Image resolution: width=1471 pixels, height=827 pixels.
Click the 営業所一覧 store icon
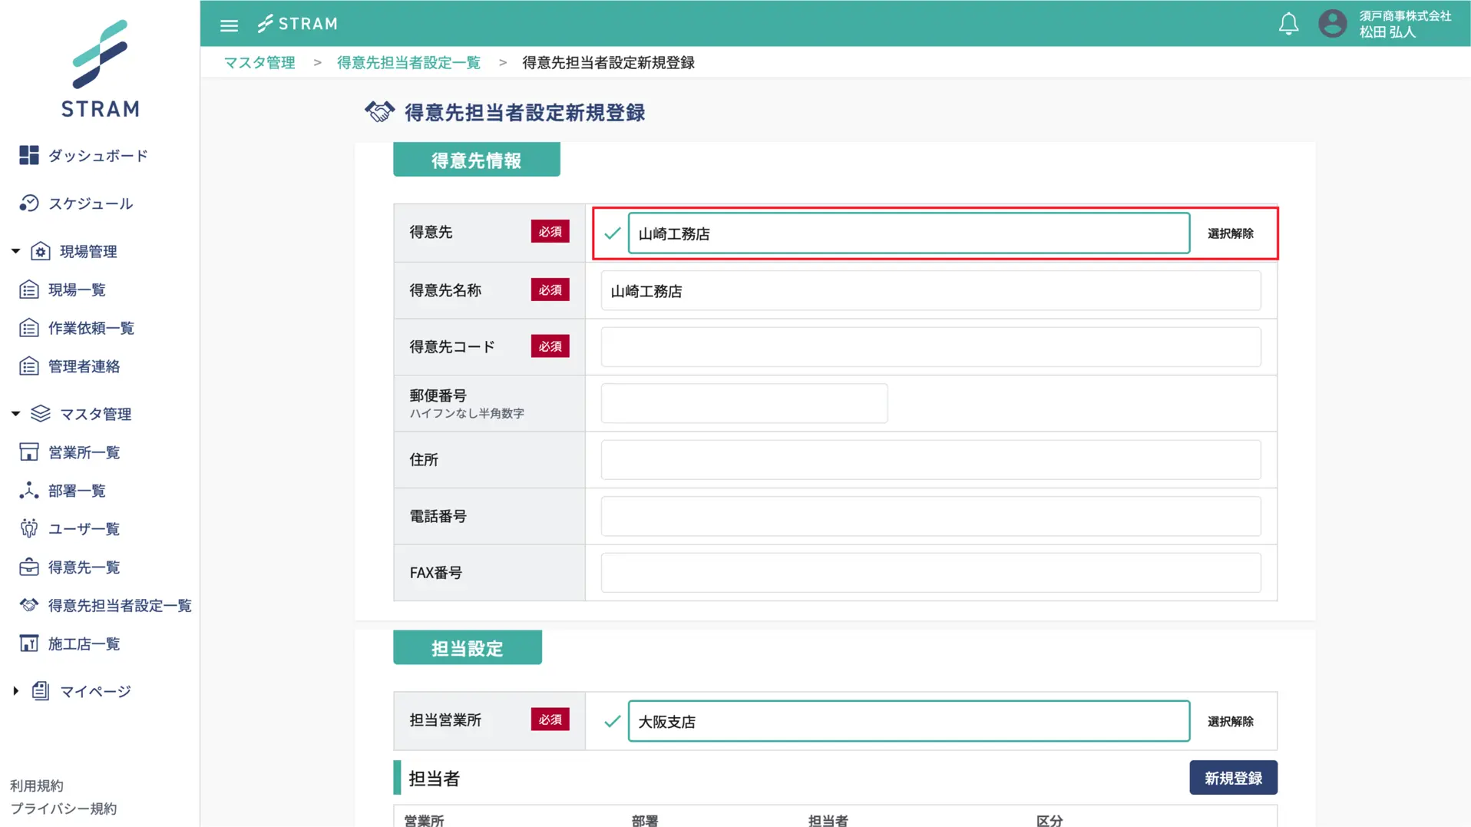click(x=29, y=452)
